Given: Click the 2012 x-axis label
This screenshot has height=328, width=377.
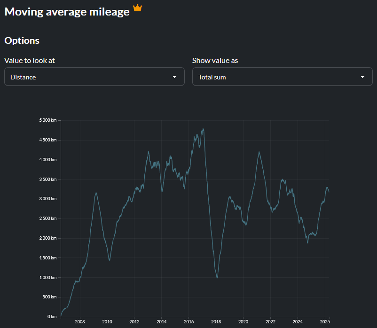Looking at the screenshot, I should pos(134,322).
